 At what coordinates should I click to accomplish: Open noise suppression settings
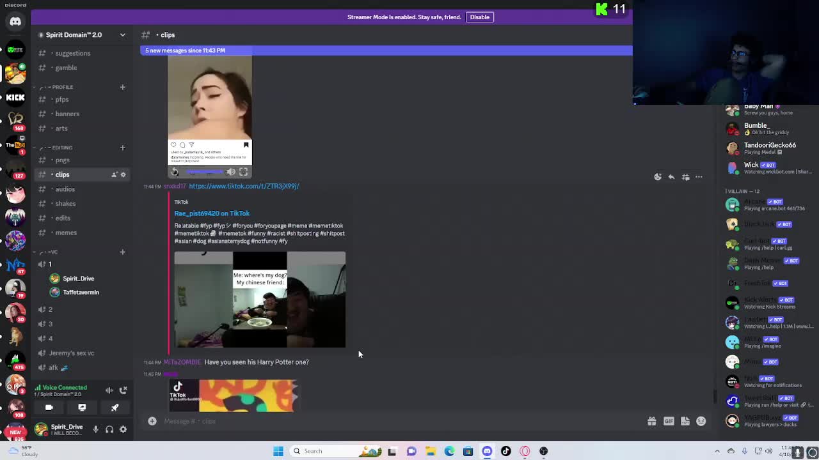[x=109, y=390]
